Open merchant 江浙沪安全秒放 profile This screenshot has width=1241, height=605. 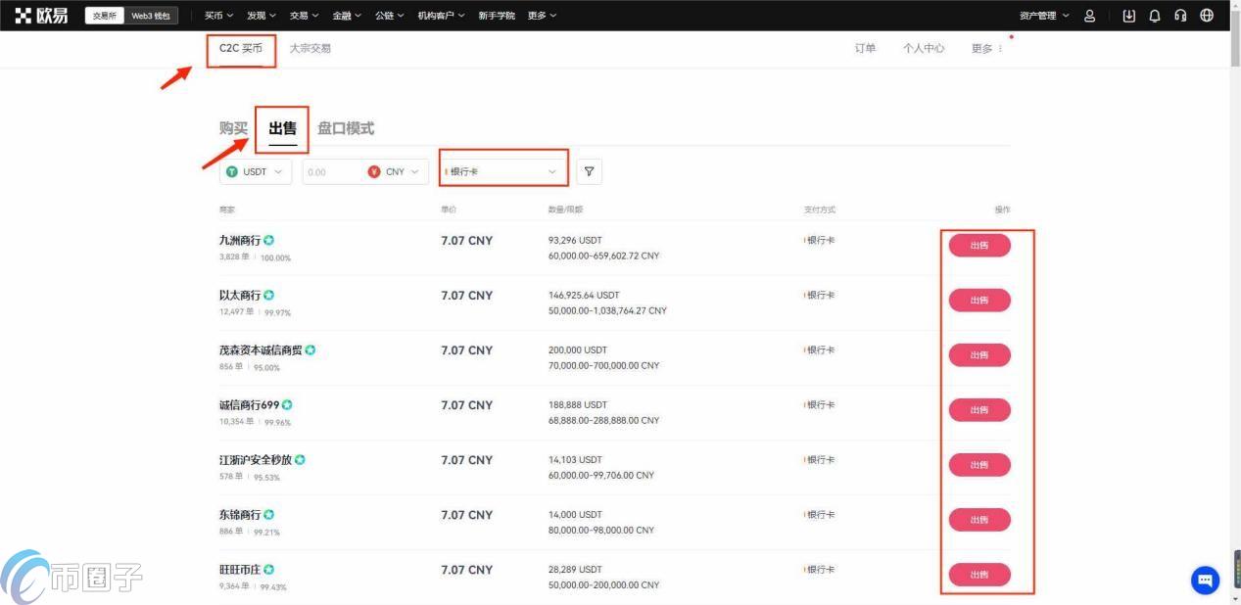256,459
